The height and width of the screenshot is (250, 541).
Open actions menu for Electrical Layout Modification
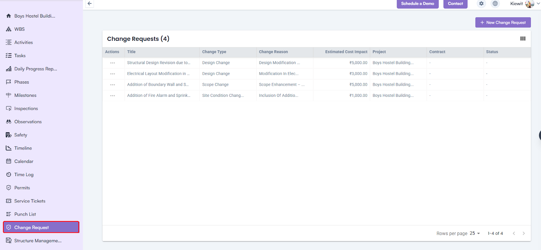pos(113,74)
